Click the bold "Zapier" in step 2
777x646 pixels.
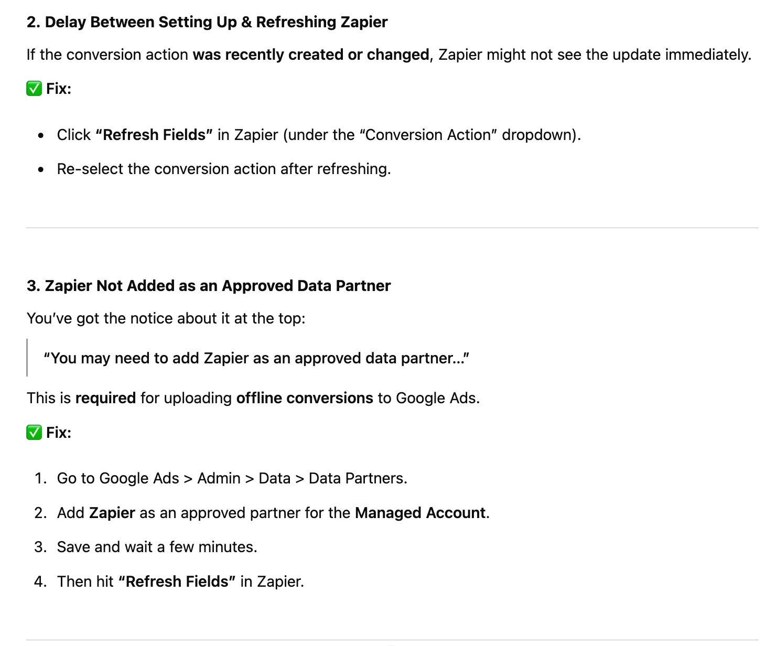coord(112,513)
